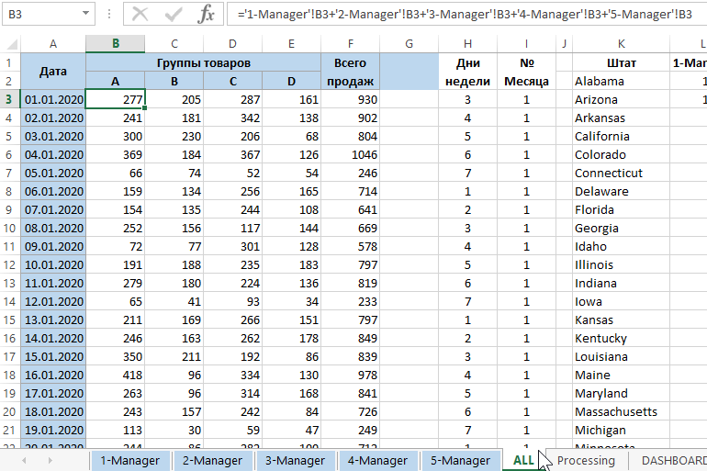Expand the Name Box dropdown arrow

click(x=85, y=14)
